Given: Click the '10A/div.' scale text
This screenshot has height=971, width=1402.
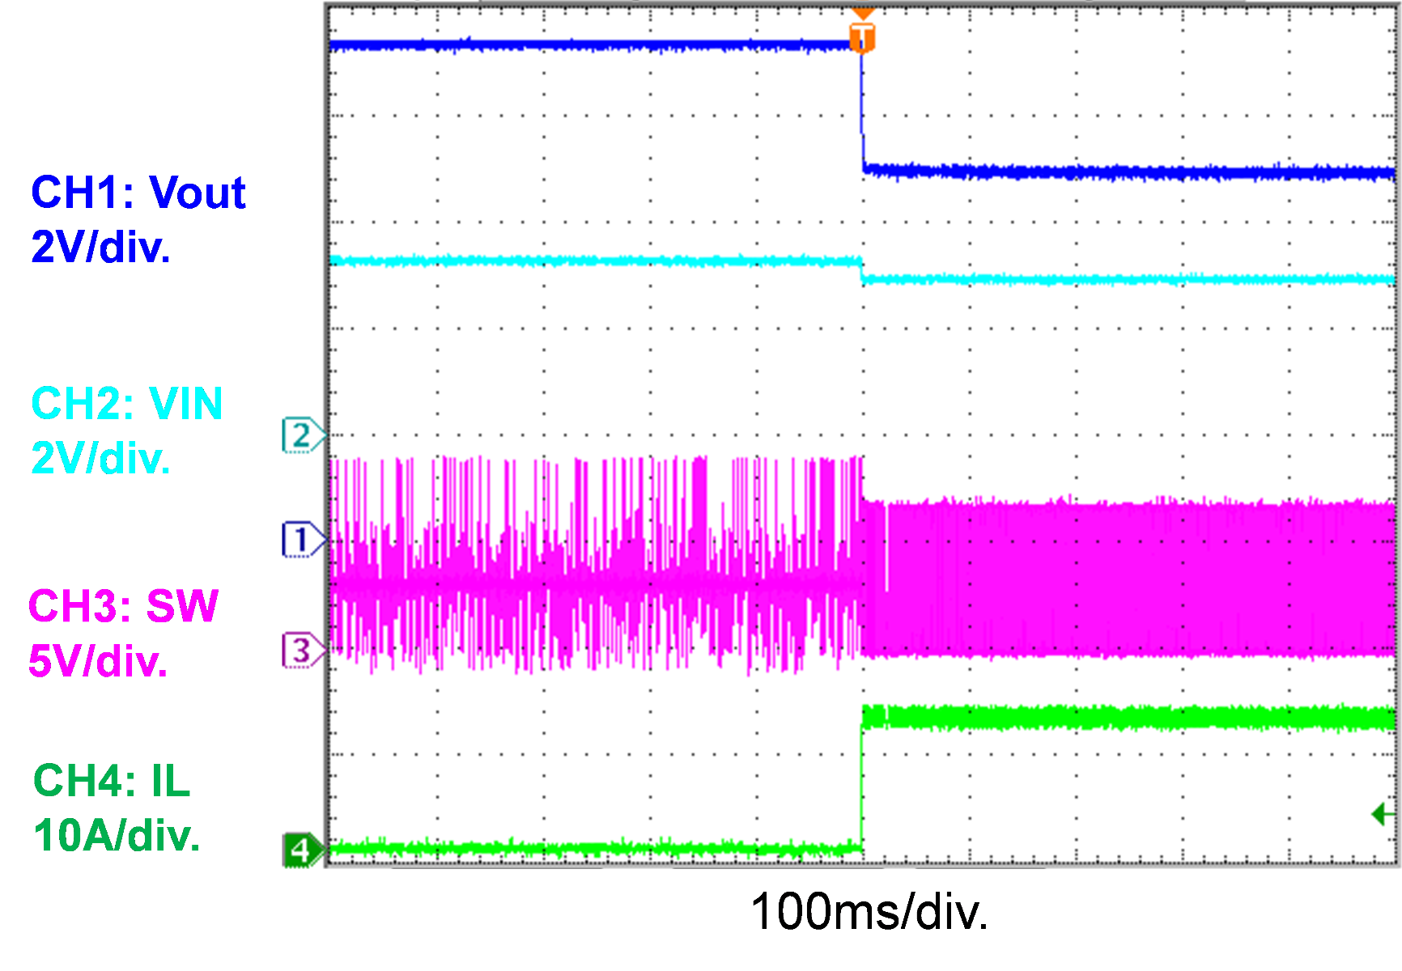Looking at the screenshot, I should click(x=117, y=835).
